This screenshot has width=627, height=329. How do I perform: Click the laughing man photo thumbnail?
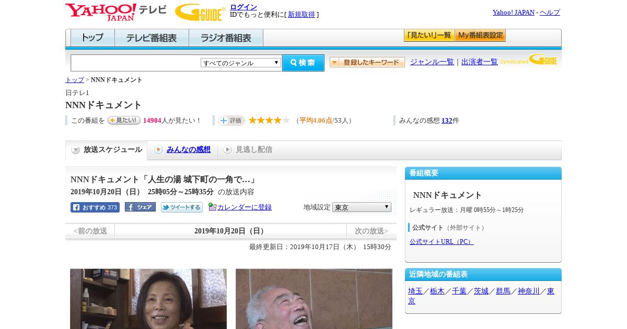314,299
